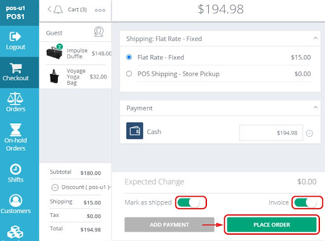This screenshot has height=241, width=325.
Task: Open On-hold Orders hourglass icon
Action: (16, 130)
